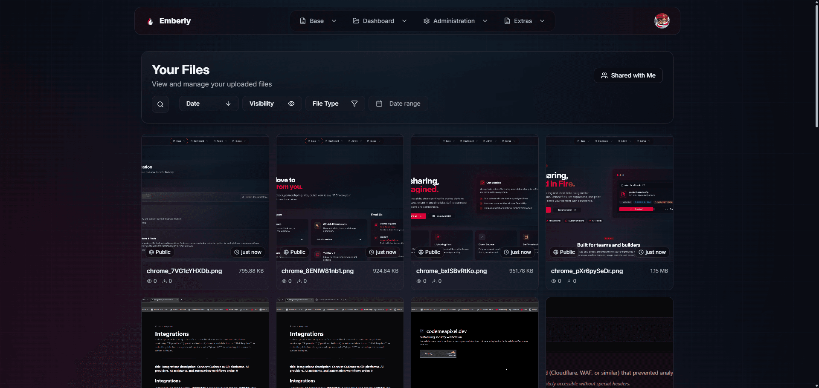819x388 pixels.
Task: Toggle the Public badge on chrome_bxISBvRtKo.png
Action: click(x=429, y=252)
